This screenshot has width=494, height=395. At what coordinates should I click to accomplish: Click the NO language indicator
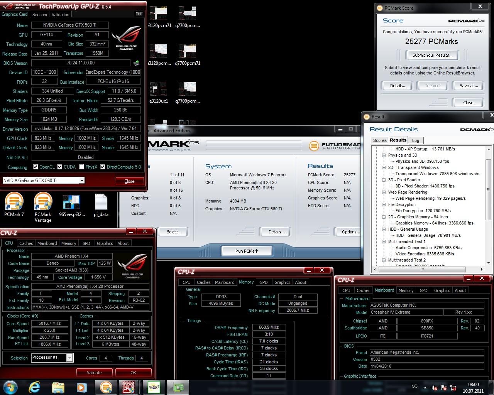click(x=414, y=387)
